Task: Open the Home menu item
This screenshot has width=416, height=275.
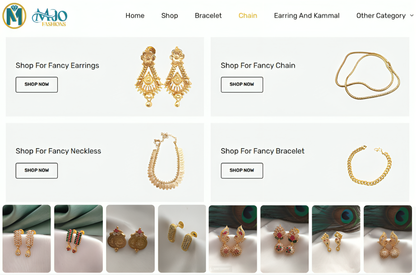Action: tap(135, 15)
